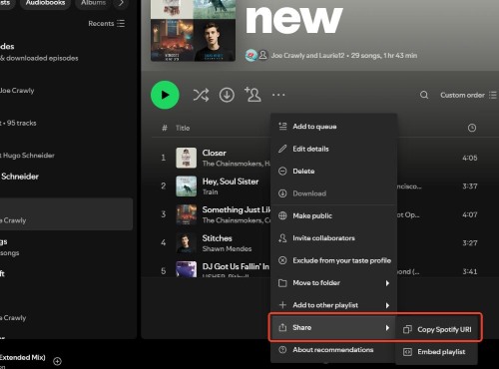Expand Add to other playlist submenu
This screenshot has width=499, height=369.
pyautogui.click(x=333, y=305)
